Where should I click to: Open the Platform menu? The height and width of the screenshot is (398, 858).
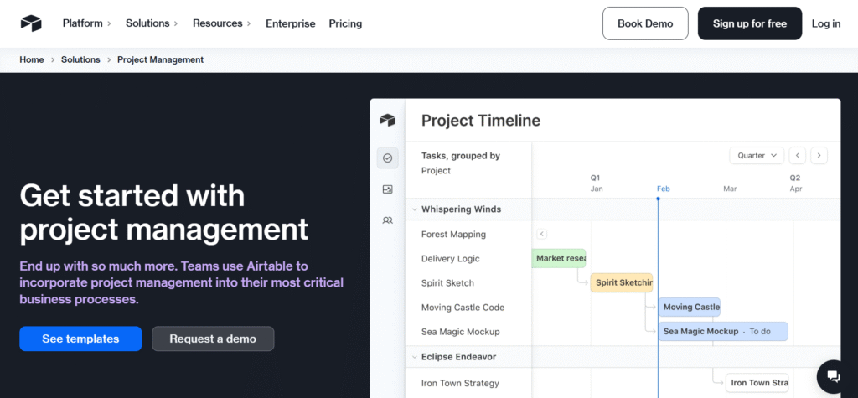87,23
